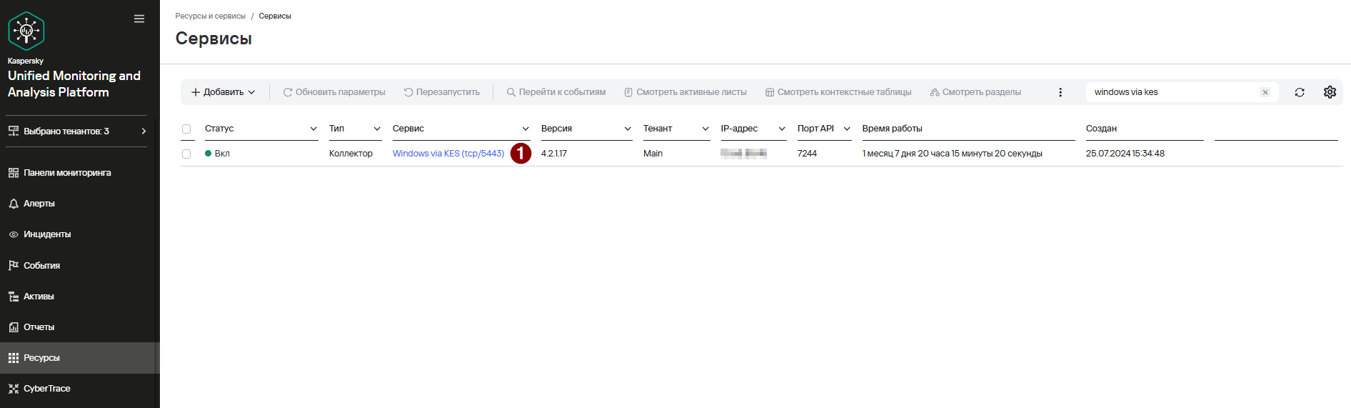
Task: Click Ресурсы и сервисы breadcrumb
Action: (211, 16)
